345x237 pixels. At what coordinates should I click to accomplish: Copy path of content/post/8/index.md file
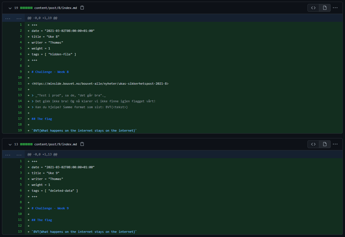pos(82,8)
